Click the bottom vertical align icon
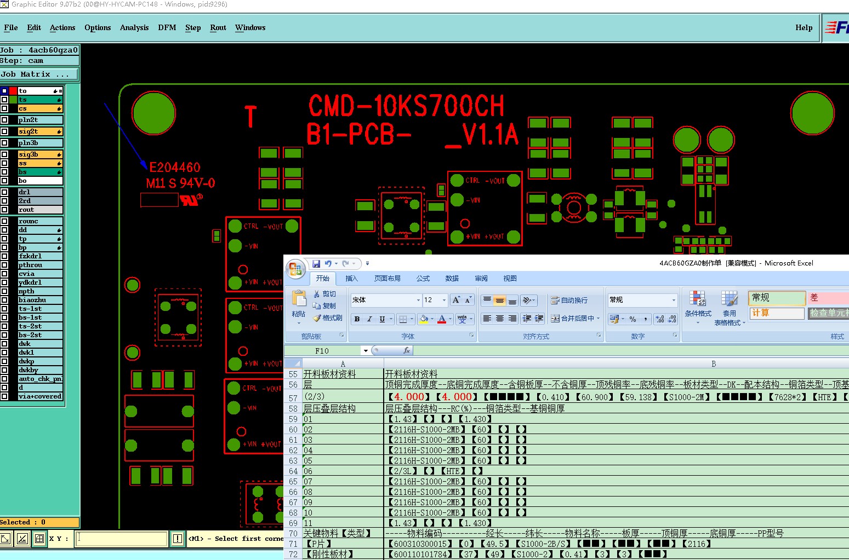 tap(512, 300)
